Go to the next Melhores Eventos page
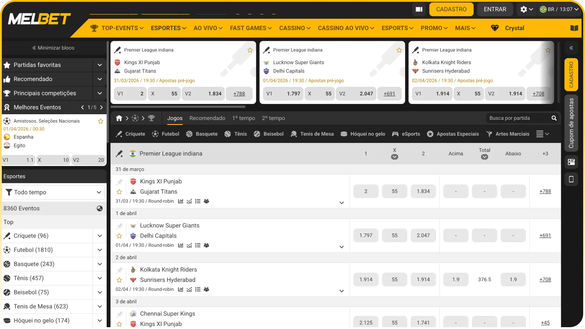585x329 pixels. (101, 107)
